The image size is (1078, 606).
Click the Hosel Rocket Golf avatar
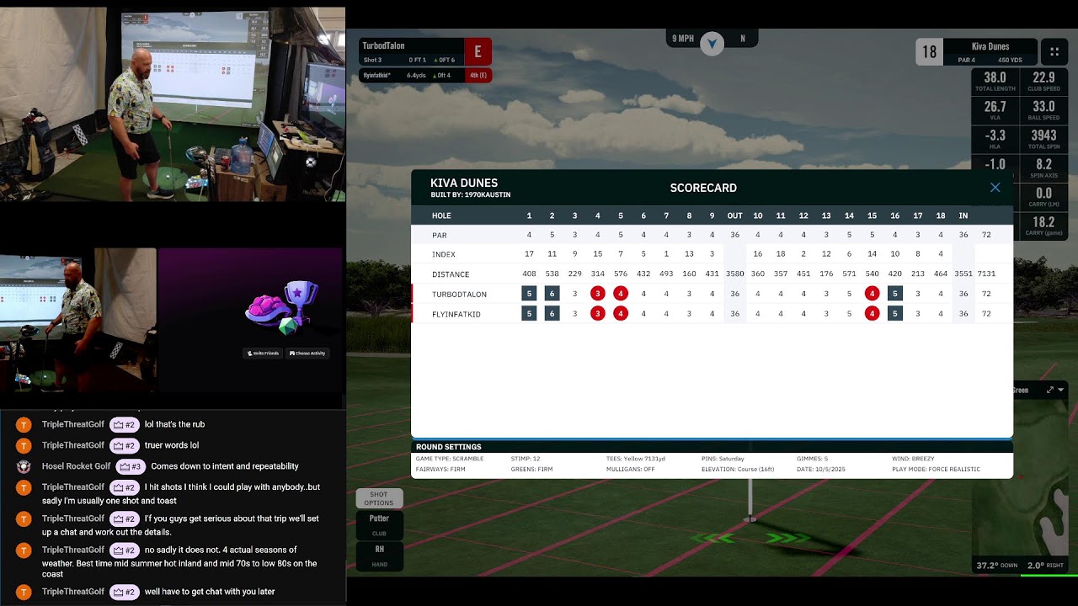pyautogui.click(x=24, y=466)
